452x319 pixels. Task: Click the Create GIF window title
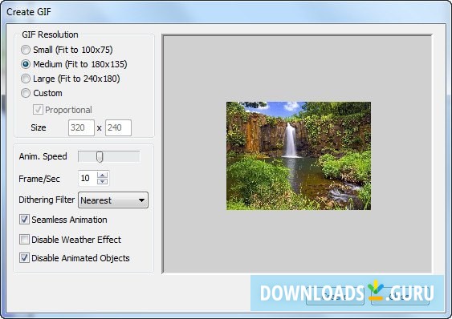[29, 12]
